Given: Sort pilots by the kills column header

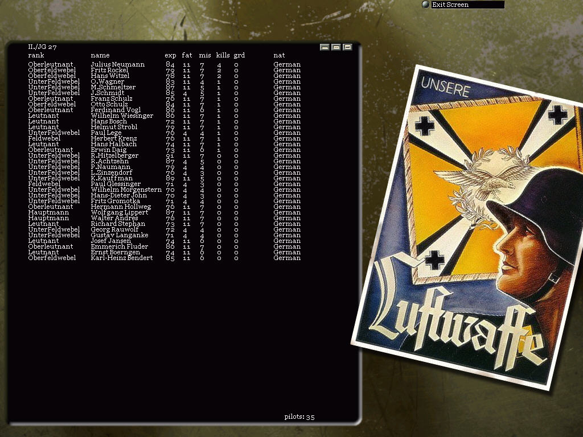Looking at the screenshot, I should tap(223, 55).
